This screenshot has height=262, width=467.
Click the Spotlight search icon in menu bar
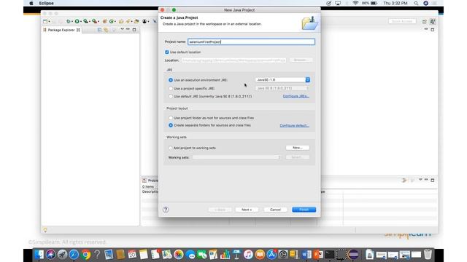416,3
